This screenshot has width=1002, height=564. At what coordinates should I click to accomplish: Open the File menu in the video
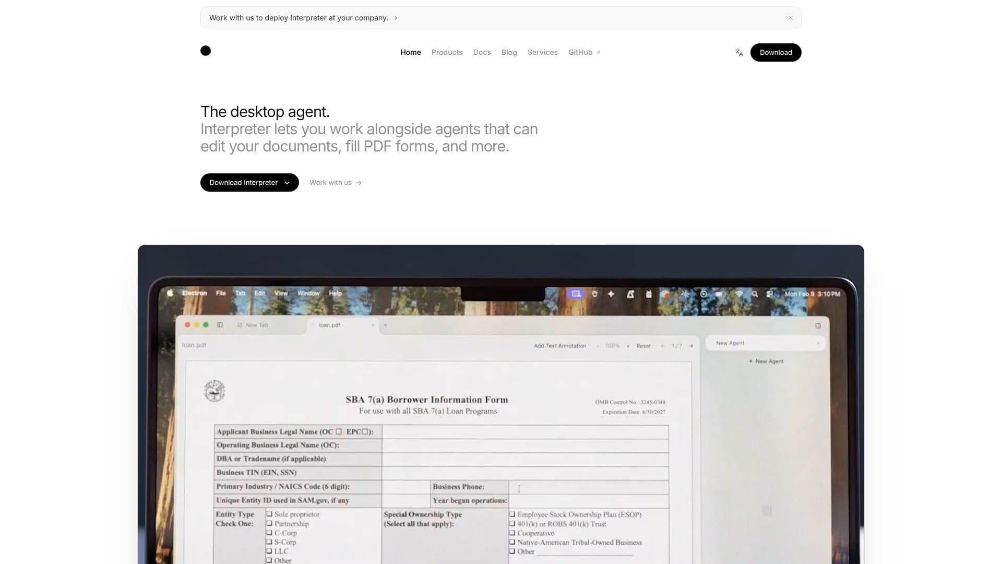coord(221,293)
